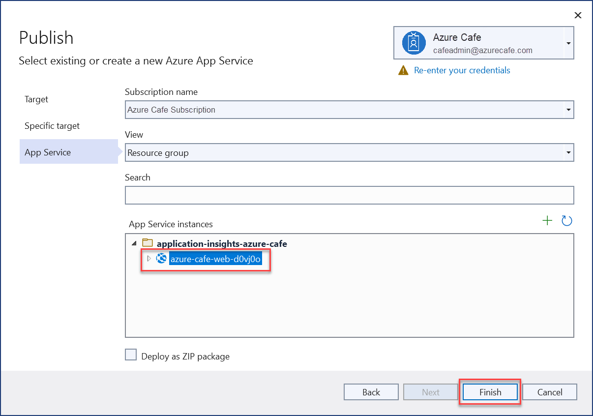Collapse the application-insights-azure-cafe tree node

134,243
